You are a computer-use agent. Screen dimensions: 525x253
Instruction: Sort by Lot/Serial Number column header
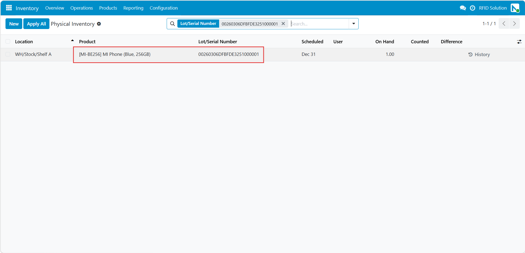click(x=218, y=42)
